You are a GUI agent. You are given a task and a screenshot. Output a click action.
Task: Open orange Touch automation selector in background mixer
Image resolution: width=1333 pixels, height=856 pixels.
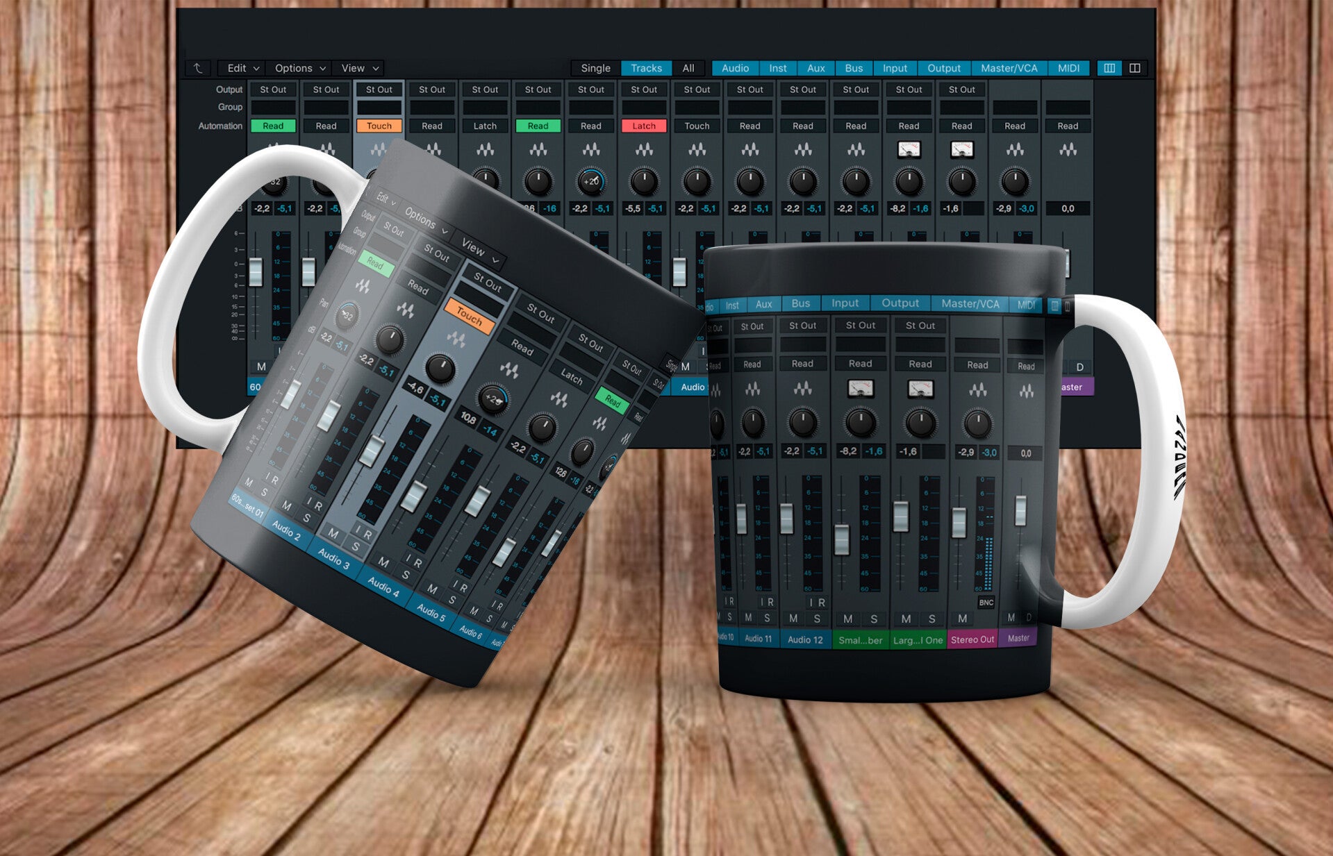pos(379,126)
